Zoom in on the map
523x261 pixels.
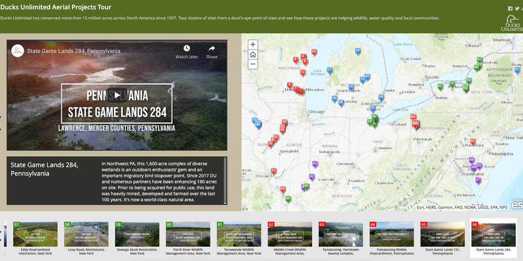click(253, 44)
